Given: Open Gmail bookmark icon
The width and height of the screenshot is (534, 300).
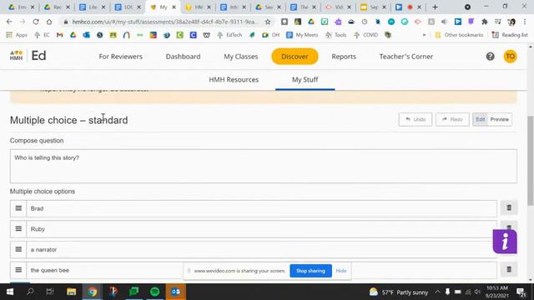Looking at the screenshot, I should tap(59, 35).
